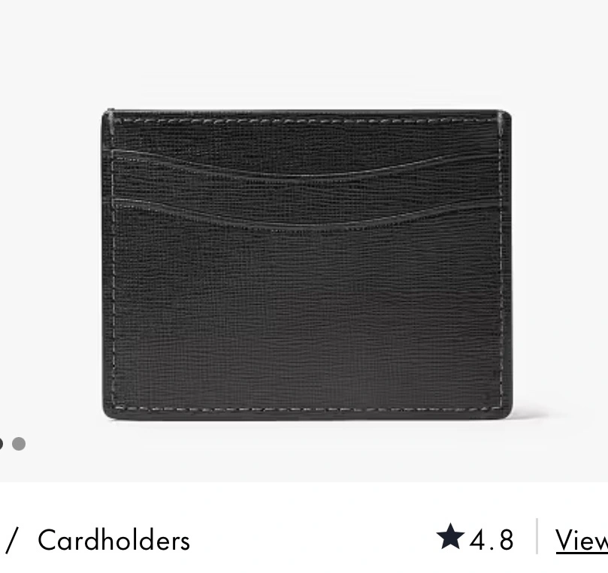Click the star rating icon
The width and height of the screenshot is (608, 573).
pyautogui.click(x=450, y=536)
